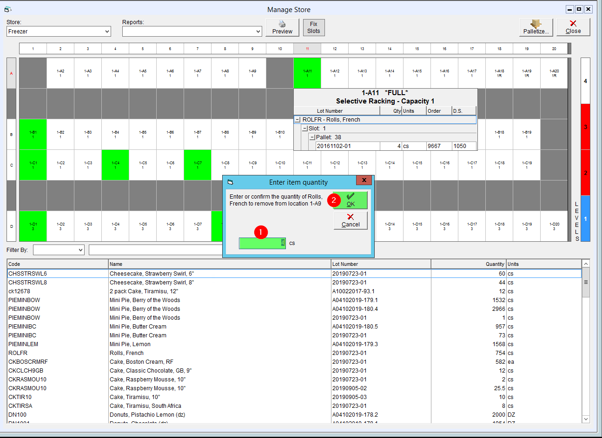The height and width of the screenshot is (438, 602).
Task: Collapse the ROLFR - Rolls, French node
Action: (298, 120)
